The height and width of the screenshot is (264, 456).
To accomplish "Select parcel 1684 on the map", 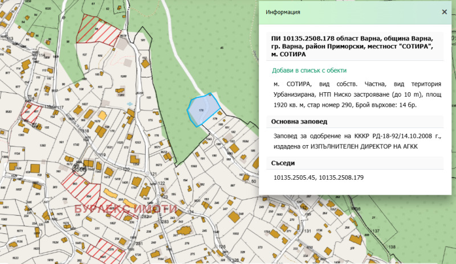I will click(246, 142).
